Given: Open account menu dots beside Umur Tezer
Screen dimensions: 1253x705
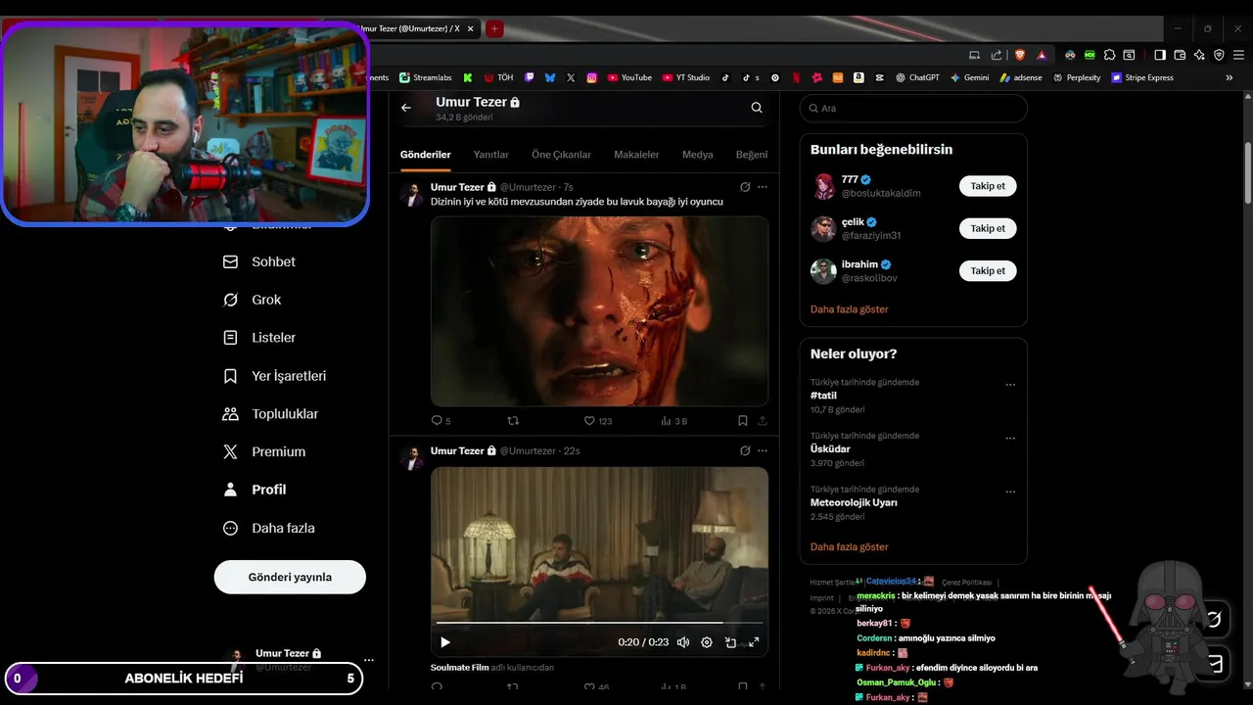Looking at the screenshot, I should pos(369,660).
